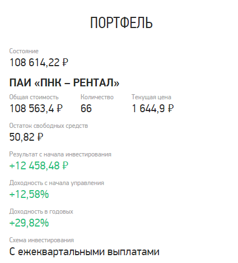Click the Текущая цена label
This screenshot has height=263, width=238.
point(151,97)
